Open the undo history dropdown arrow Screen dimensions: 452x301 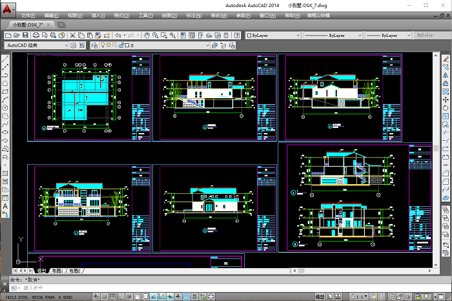pyautogui.click(x=125, y=35)
